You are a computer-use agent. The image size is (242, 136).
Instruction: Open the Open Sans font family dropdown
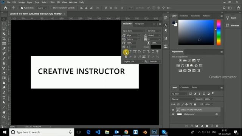tap(133, 31)
